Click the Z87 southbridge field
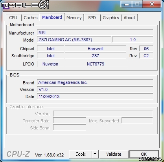 (96, 56)
